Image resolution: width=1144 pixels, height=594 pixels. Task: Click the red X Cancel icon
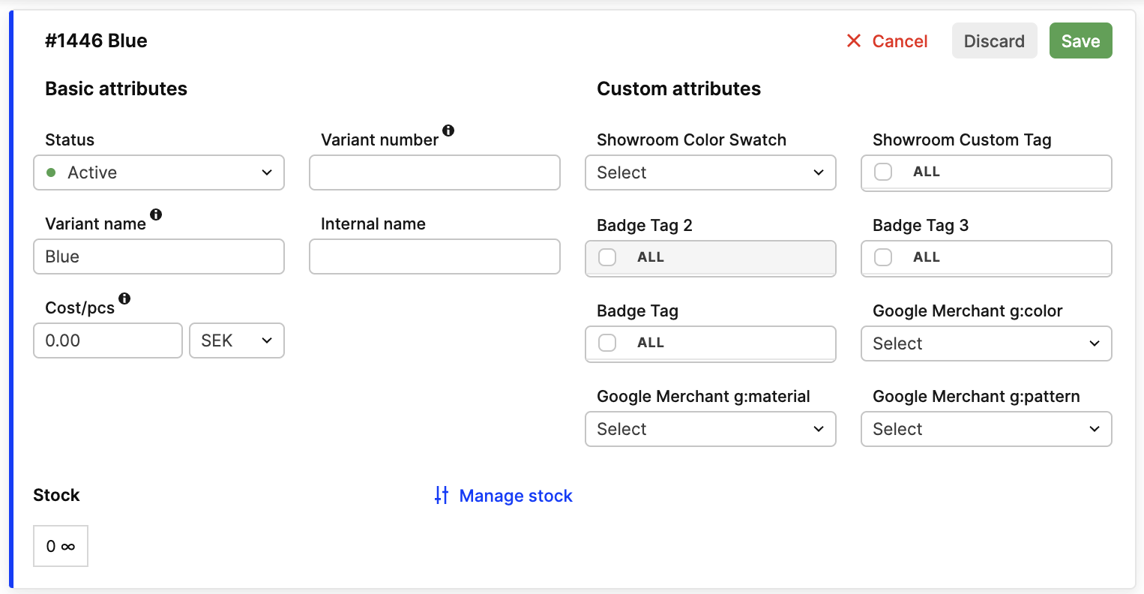pos(854,41)
